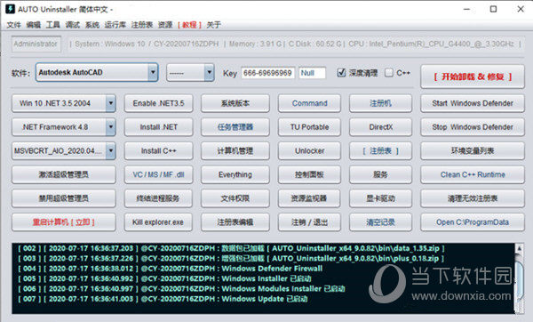The width and height of the screenshot is (533, 322).
Task: Select log line 005 Windows Installer 已启动
Action: click(x=164, y=278)
